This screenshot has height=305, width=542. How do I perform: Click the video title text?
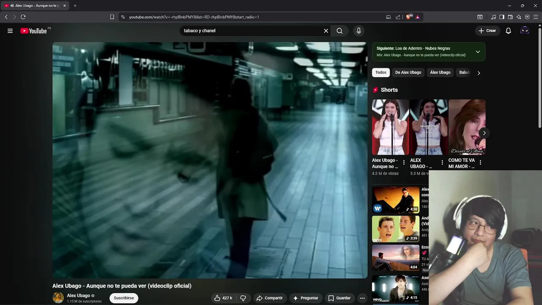click(122, 286)
